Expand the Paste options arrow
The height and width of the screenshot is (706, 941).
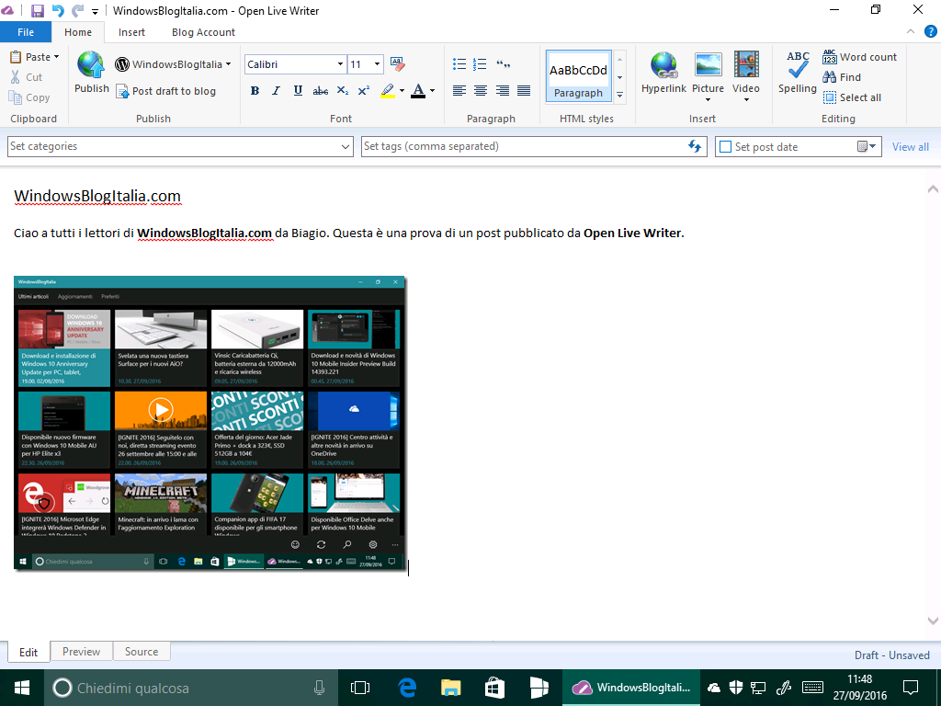tap(56, 57)
